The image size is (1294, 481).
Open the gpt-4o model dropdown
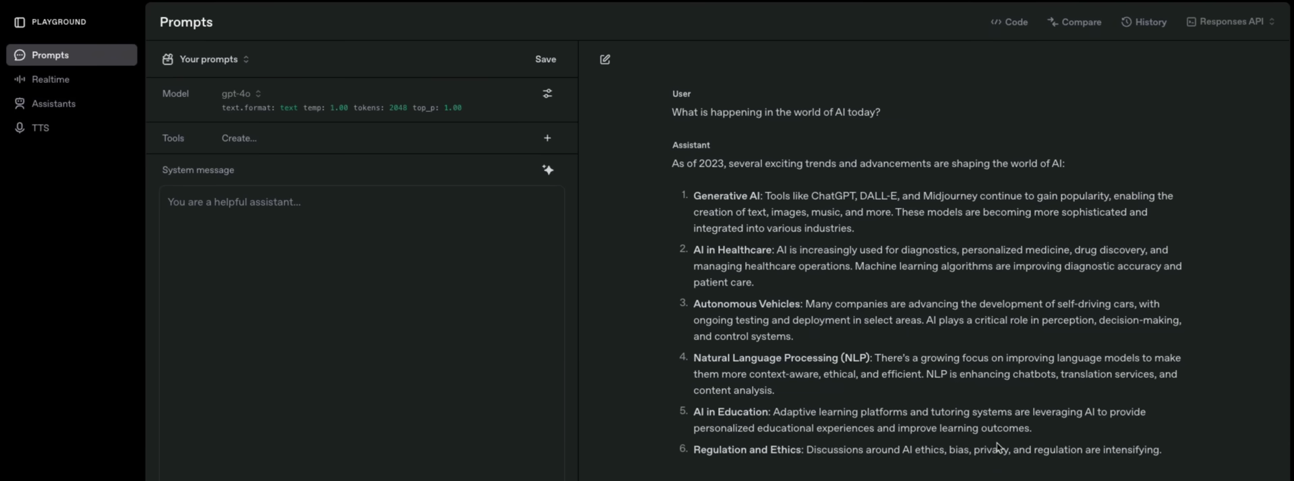(x=241, y=94)
